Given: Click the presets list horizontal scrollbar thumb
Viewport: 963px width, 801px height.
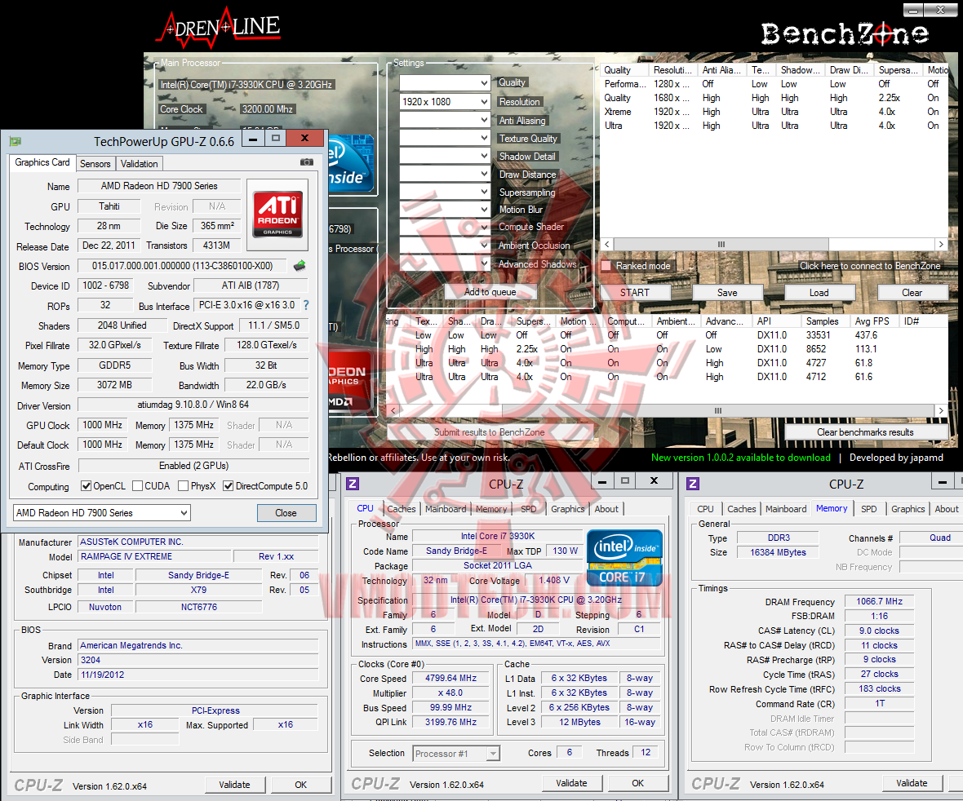Looking at the screenshot, I should [721, 244].
